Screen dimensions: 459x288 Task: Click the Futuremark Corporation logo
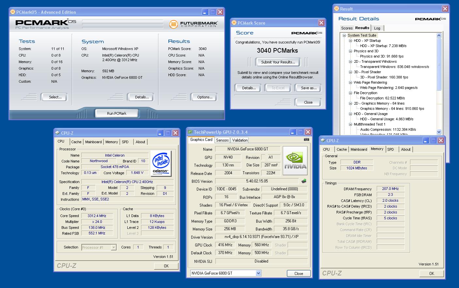[x=193, y=24]
